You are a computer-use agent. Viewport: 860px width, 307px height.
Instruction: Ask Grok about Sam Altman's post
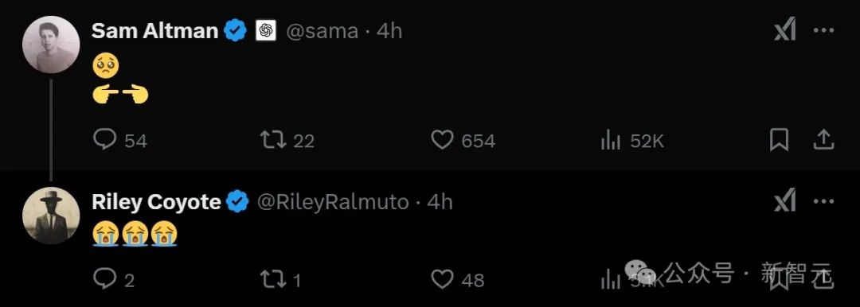[785, 31]
